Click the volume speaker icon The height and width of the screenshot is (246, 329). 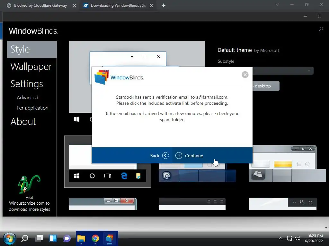tap(298, 238)
